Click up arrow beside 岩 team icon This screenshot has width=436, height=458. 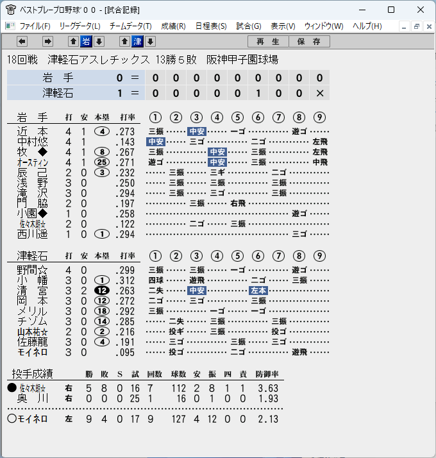pos(73,42)
